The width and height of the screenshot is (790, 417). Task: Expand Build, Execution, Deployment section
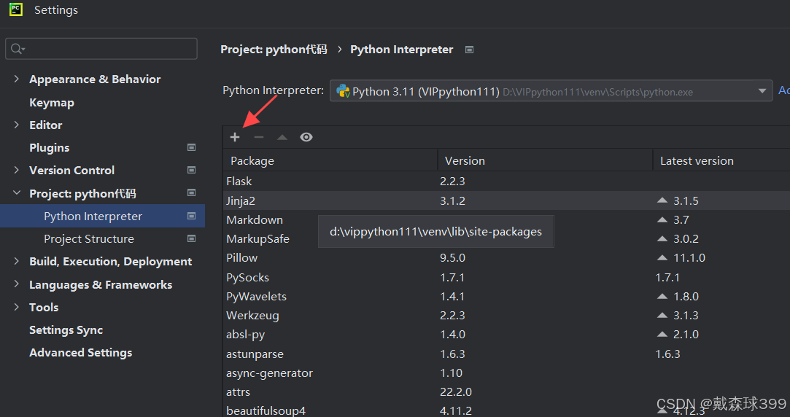17,262
